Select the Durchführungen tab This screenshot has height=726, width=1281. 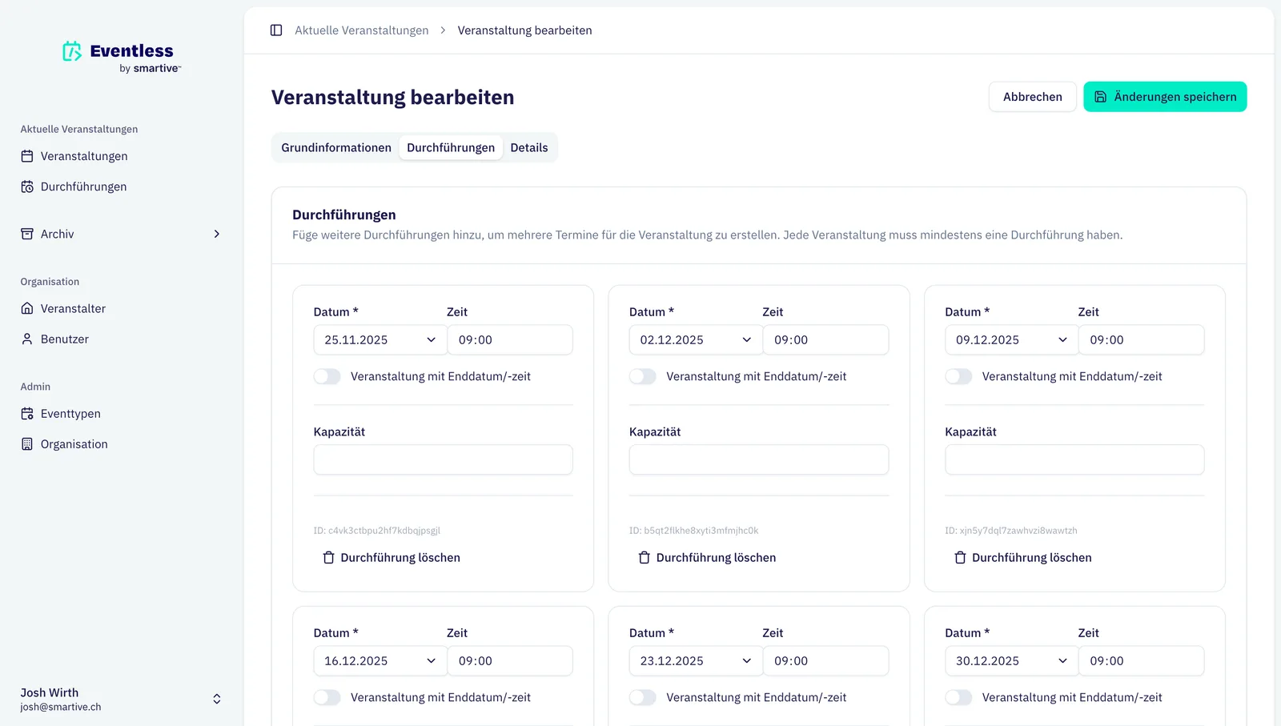click(451, 147)
